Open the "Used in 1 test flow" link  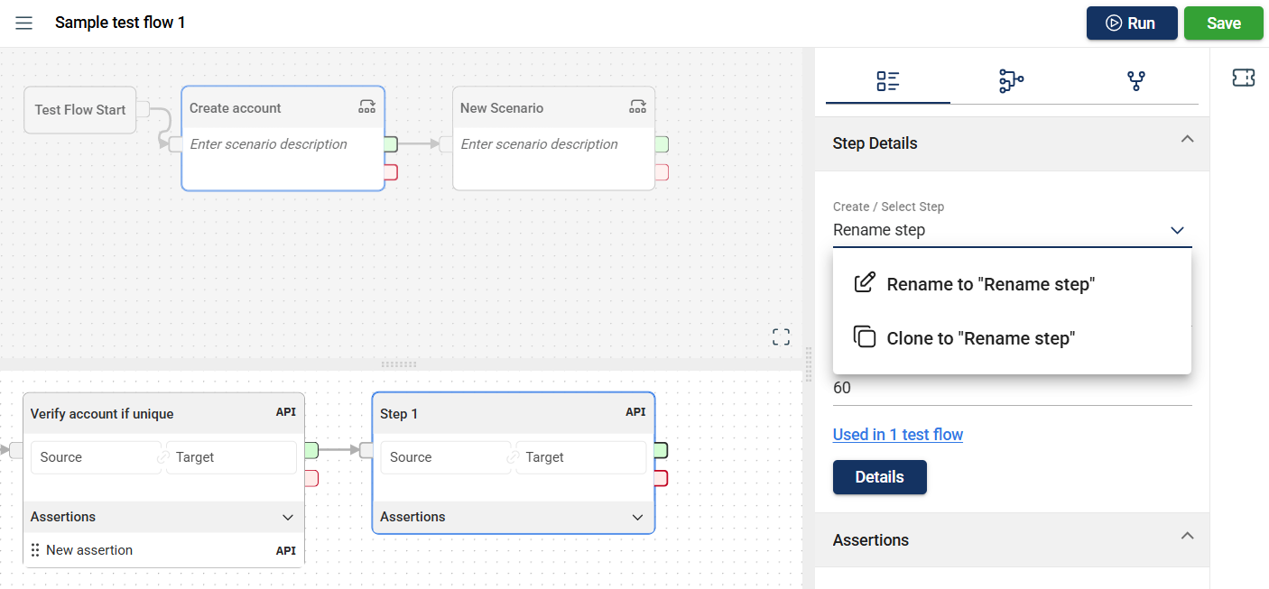pyautogui.click(x=897, y=435)
